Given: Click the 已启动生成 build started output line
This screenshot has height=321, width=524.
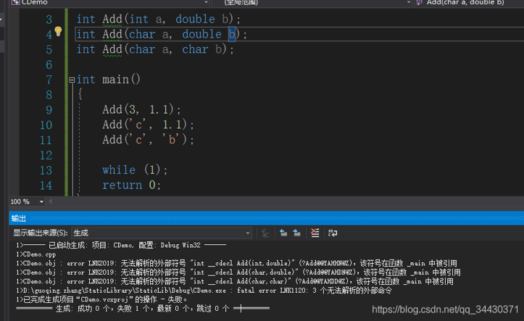Looking at the screenshot, I should click(121, 246).
